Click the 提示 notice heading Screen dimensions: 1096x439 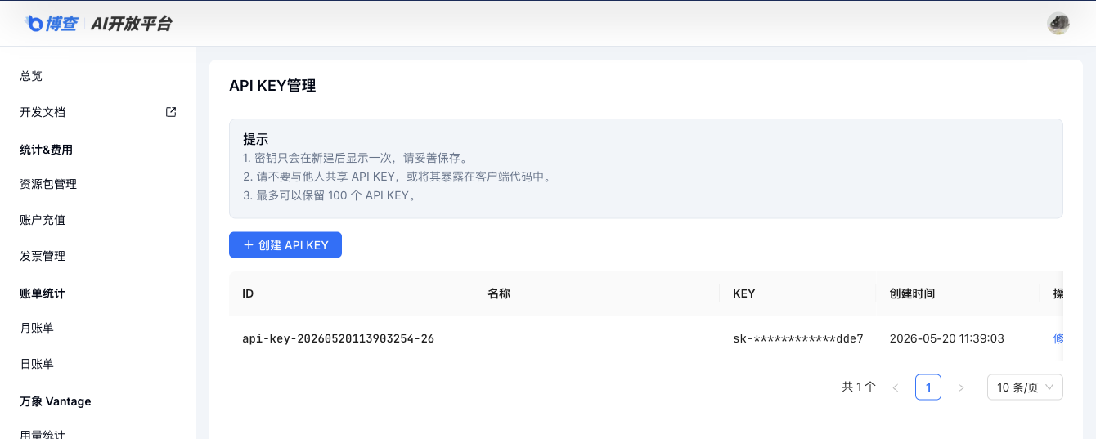(x=256, y=139)
